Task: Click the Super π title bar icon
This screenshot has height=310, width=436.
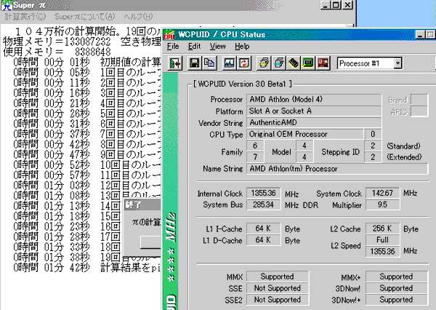Action: point(6,5)
